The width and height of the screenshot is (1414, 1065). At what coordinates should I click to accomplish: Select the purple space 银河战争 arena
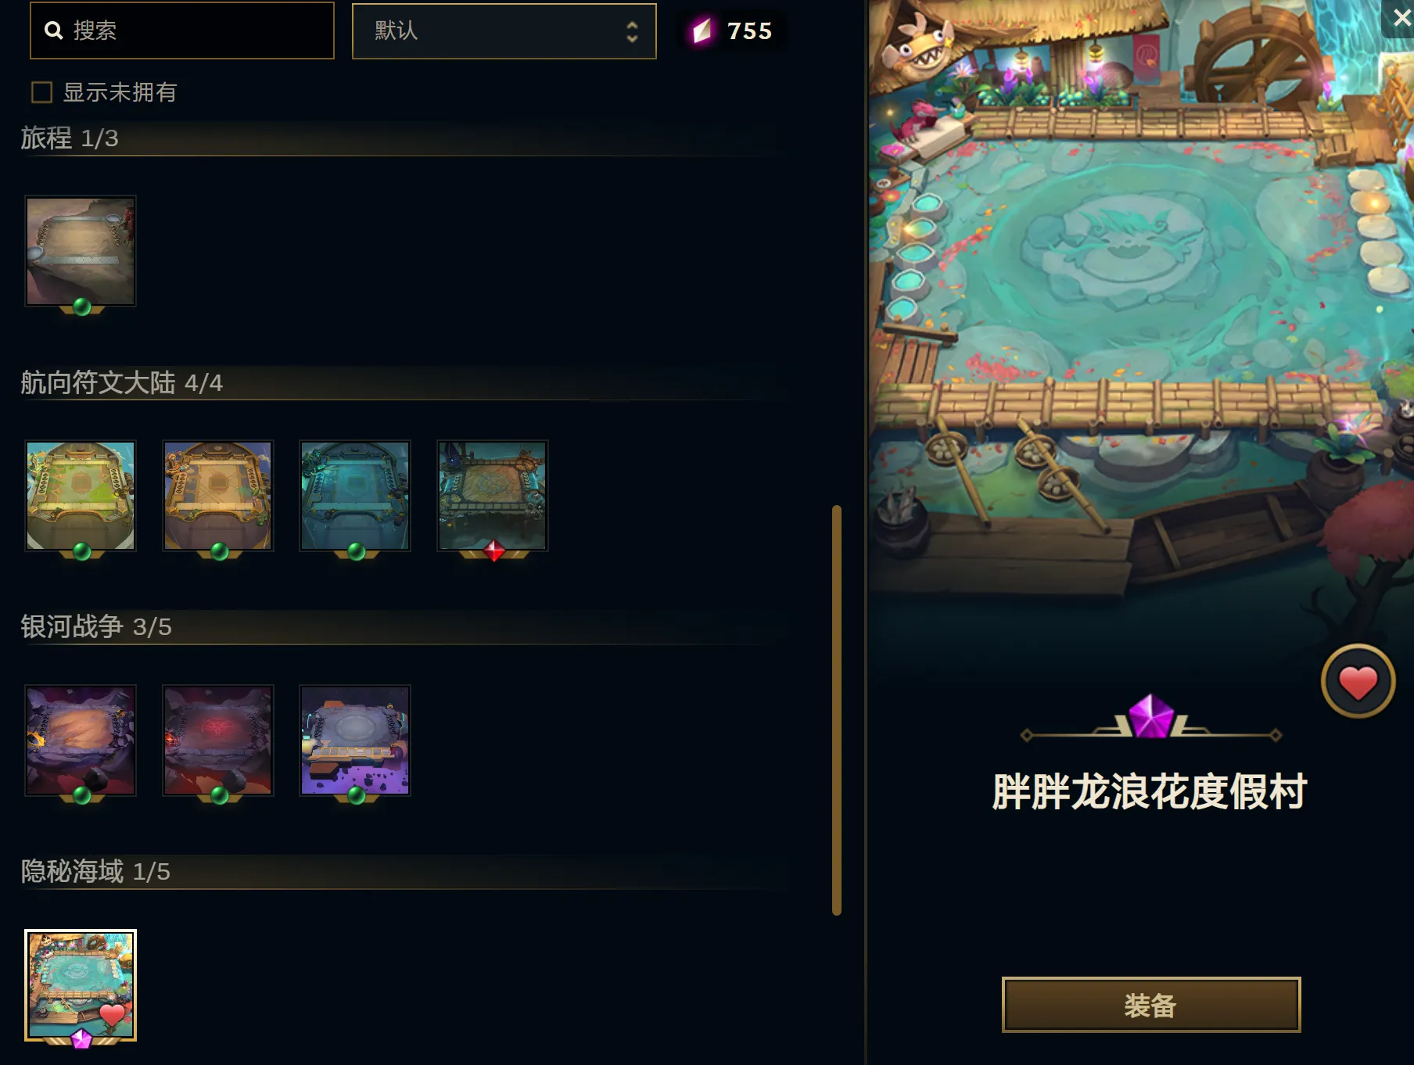355,740
